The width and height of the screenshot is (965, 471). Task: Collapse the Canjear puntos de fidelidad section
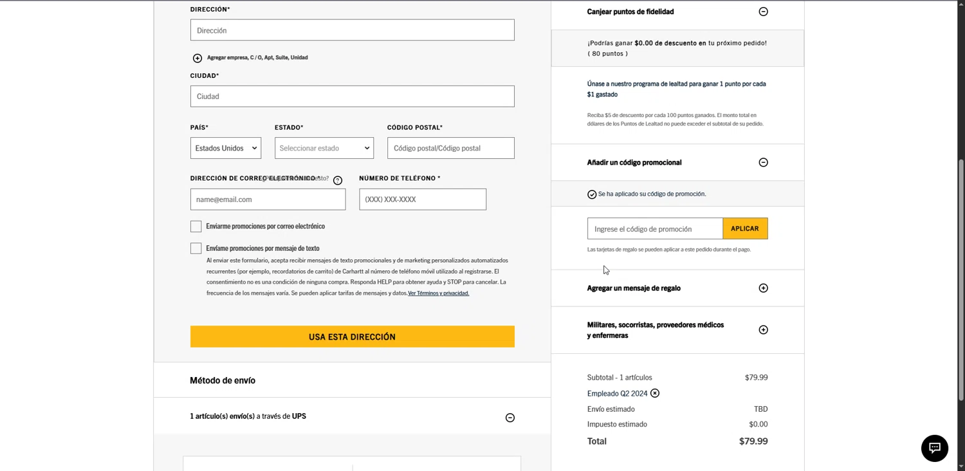[763, 12]
